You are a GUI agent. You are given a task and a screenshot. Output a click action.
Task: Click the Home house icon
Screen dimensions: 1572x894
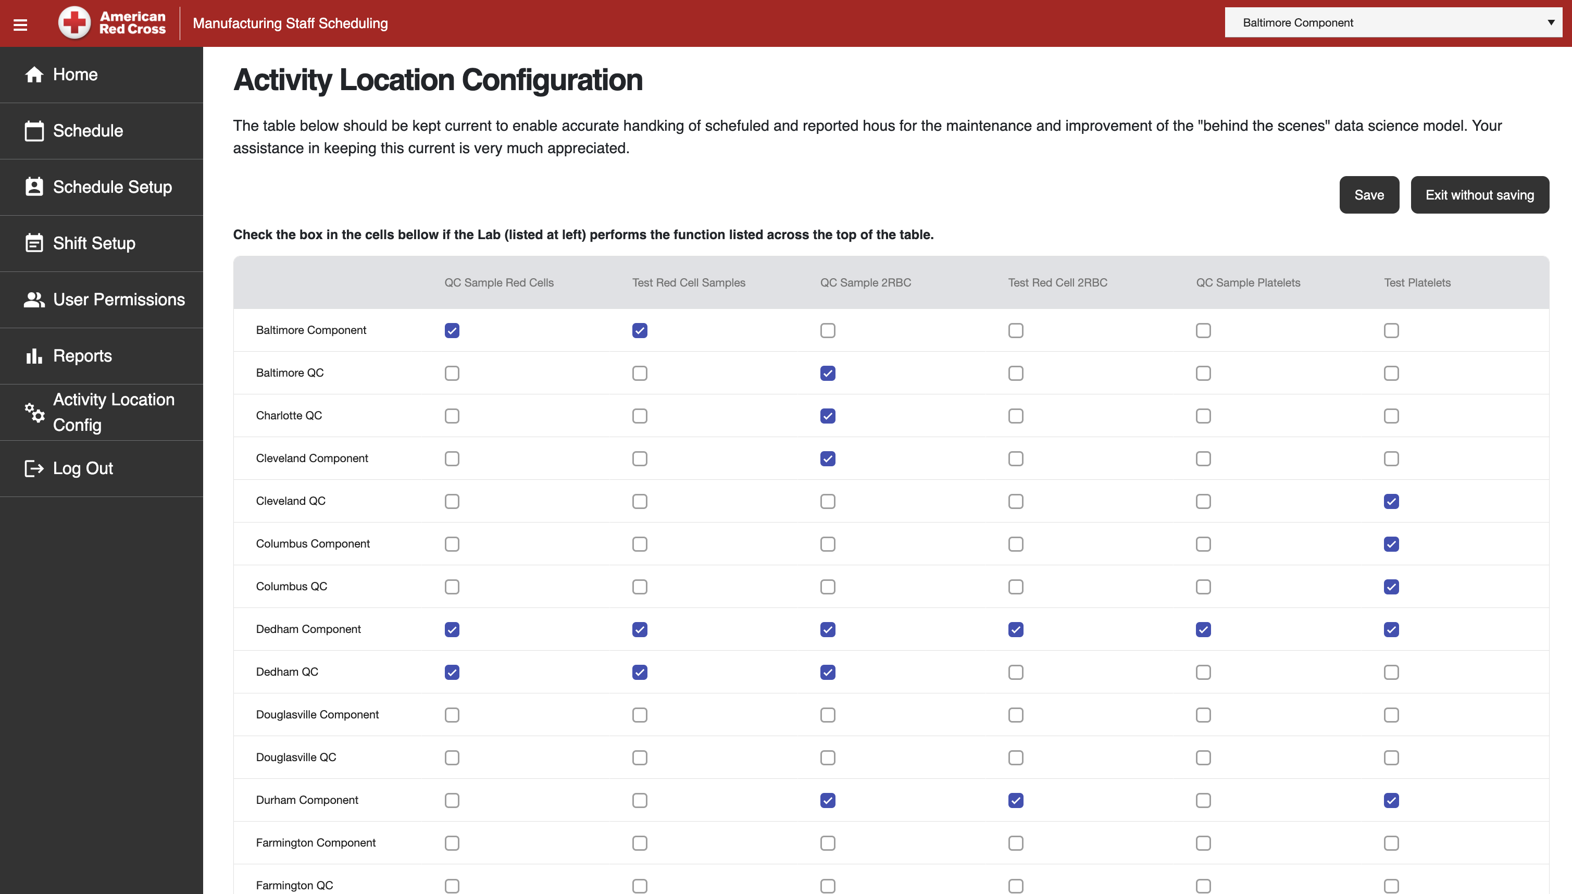(34, 74)
